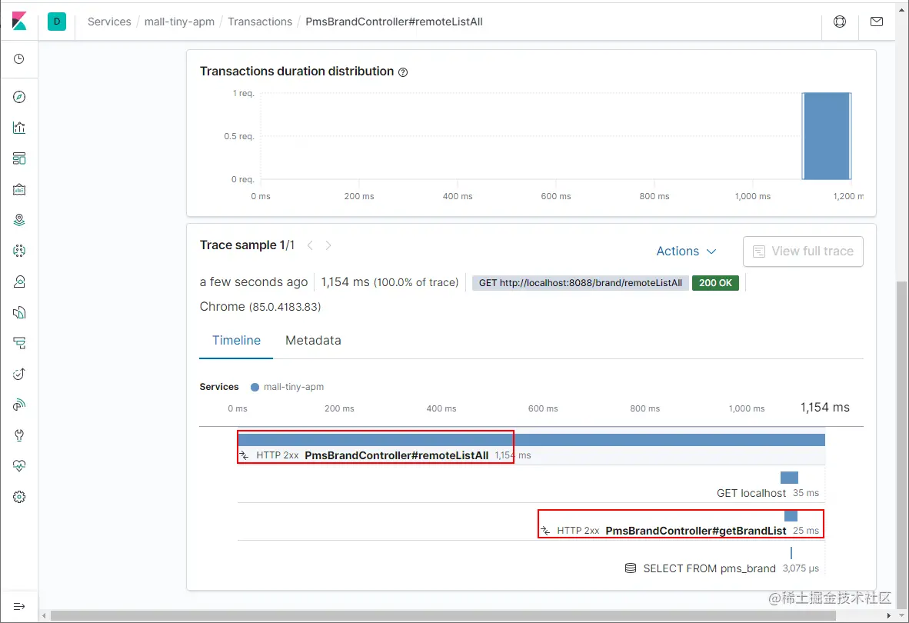Open the Visualize chart icon in sidebar

(19, 128)
